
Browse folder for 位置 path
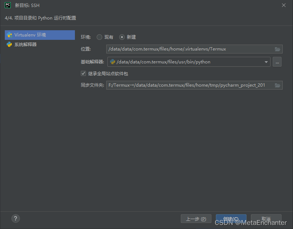pyautogui.click(x=278, y=49)
